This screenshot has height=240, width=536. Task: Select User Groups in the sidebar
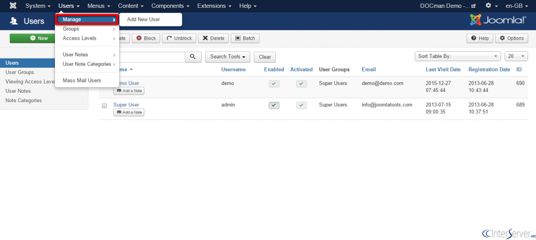(x=19, y=73)
